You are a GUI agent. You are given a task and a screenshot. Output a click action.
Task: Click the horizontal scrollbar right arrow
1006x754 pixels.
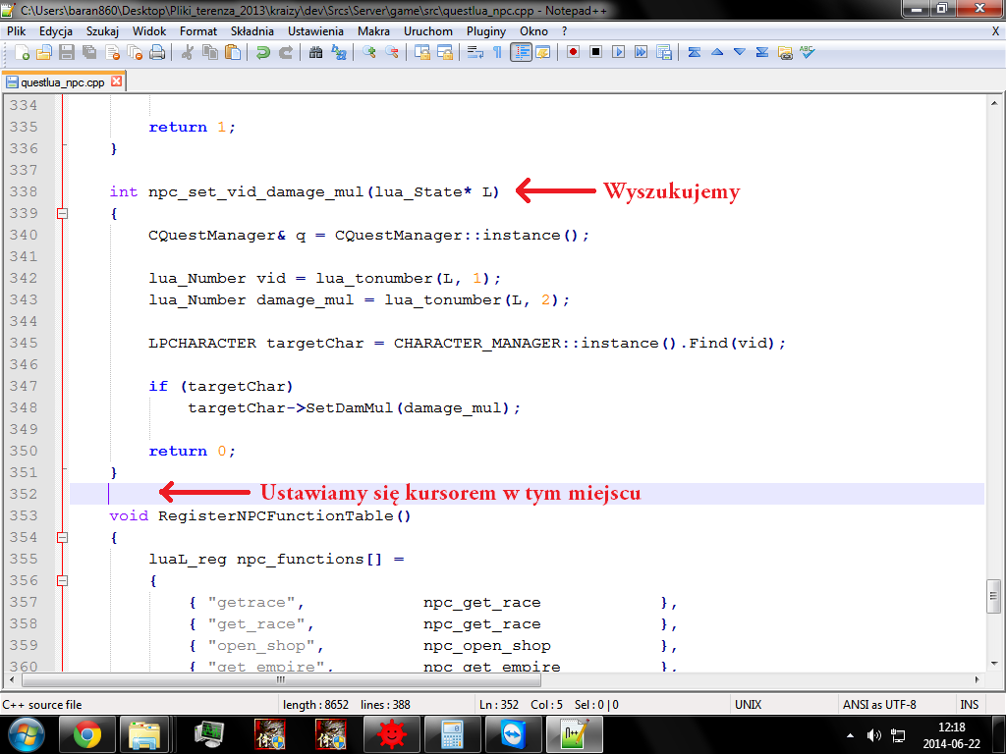pos(978,679)
